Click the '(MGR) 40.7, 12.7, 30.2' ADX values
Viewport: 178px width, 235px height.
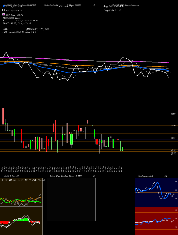click(38, 29)
